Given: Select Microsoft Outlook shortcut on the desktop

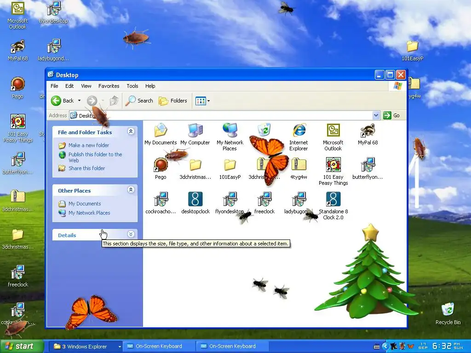Looking at the screenshot, I should pos(17,15).
